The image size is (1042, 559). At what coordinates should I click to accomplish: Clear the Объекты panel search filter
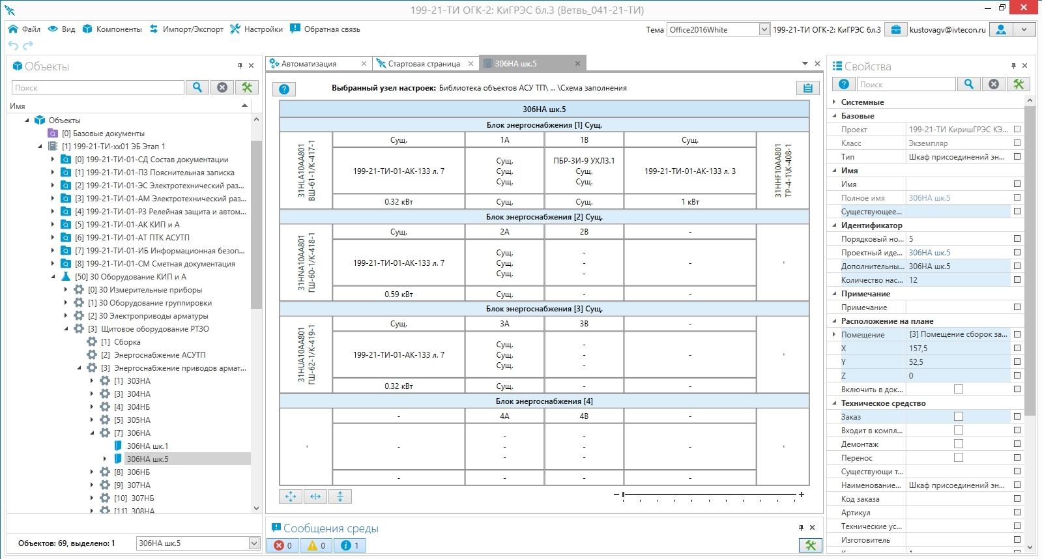click(x=222, y=87)
